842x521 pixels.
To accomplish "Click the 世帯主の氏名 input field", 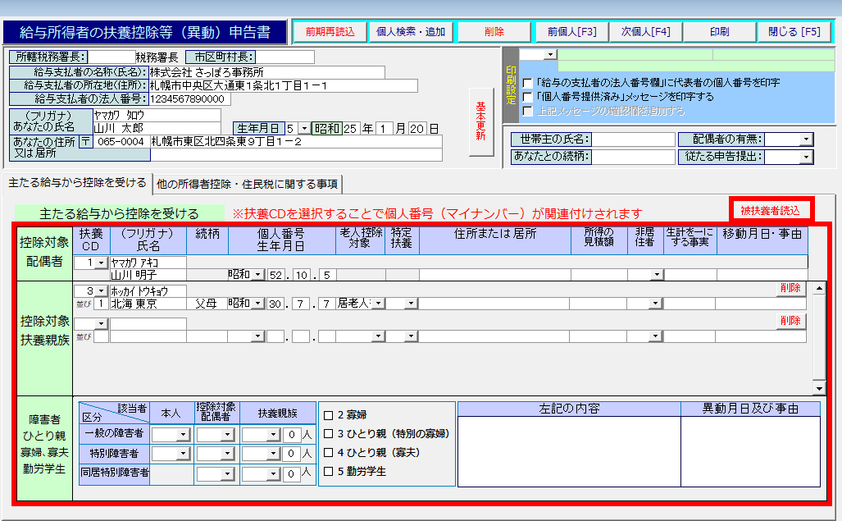I will 633,139.
